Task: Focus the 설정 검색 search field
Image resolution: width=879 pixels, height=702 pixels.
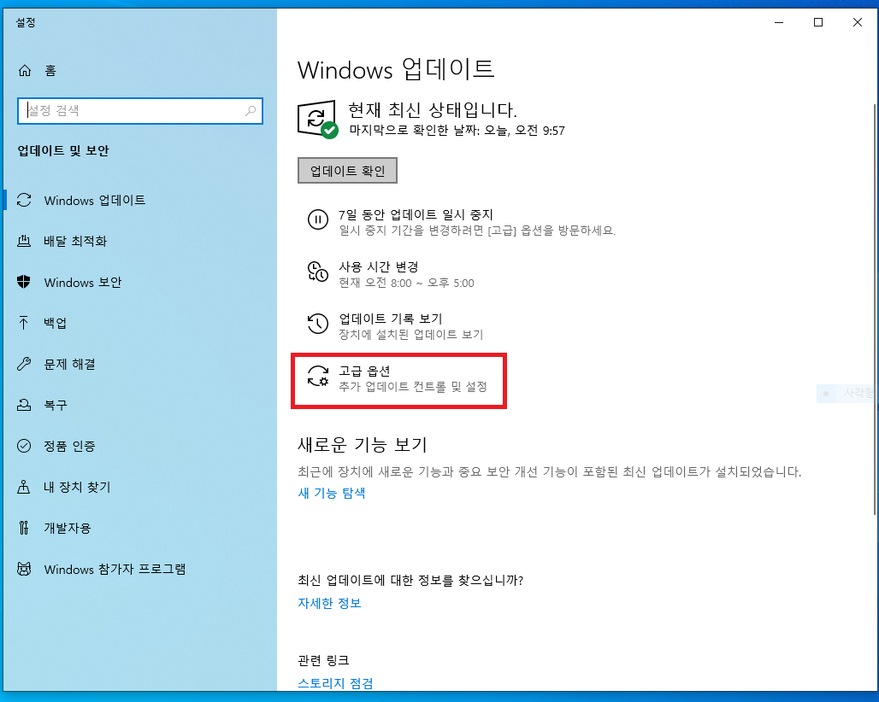Action: (x=140, y=111)
